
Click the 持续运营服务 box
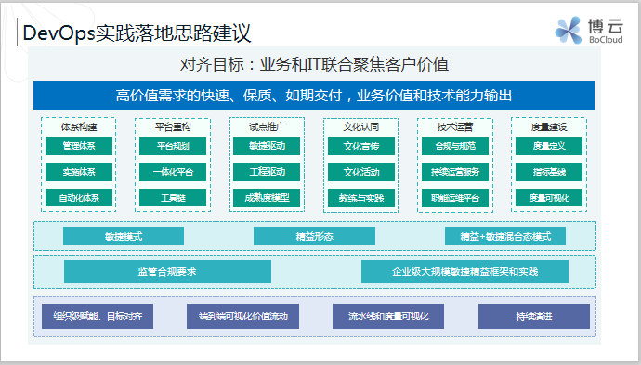pos(455,172)
